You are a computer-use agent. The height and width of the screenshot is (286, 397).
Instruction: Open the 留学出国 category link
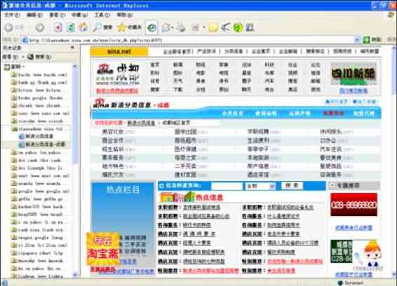coord(185,131)
